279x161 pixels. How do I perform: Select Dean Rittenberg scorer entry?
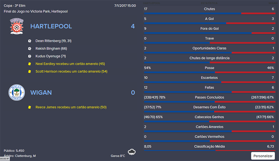point(53,41)
